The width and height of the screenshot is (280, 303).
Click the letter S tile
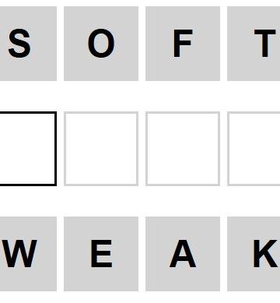tap(28, 44)
